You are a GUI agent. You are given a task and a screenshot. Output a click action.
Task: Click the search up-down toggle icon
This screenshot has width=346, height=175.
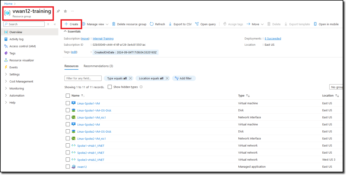point(48,24)
